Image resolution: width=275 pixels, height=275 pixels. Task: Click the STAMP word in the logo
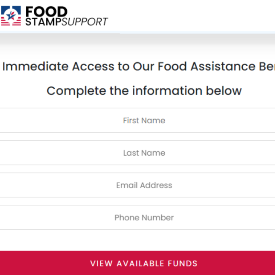[x=43, y=22]
